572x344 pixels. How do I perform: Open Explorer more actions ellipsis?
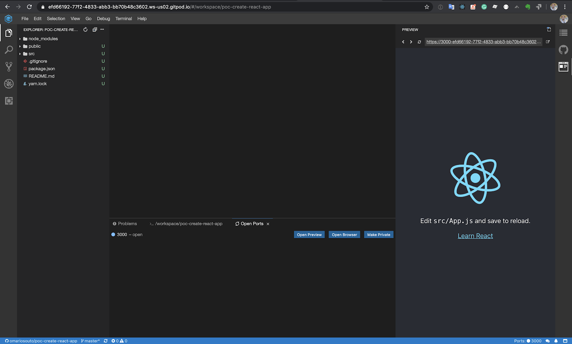(102, 29)
